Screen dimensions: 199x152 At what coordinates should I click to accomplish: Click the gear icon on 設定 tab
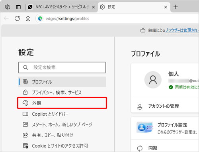coord(102,7)
